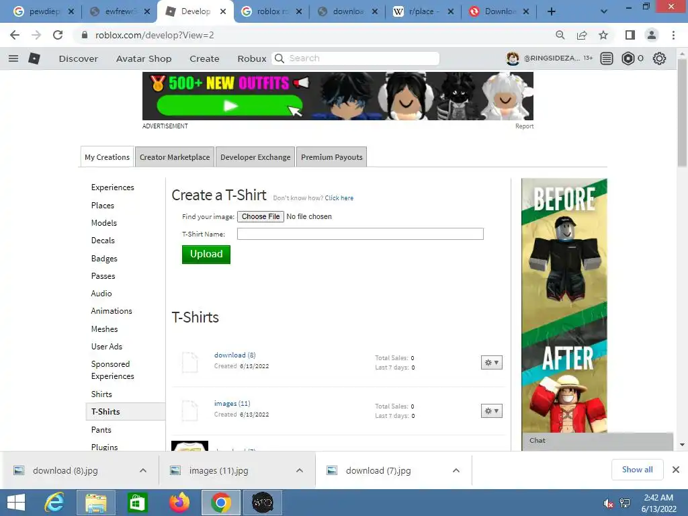Open the download (8).jpg downloaded file
This screenshot has height=516, width=688.
(65, 470)
